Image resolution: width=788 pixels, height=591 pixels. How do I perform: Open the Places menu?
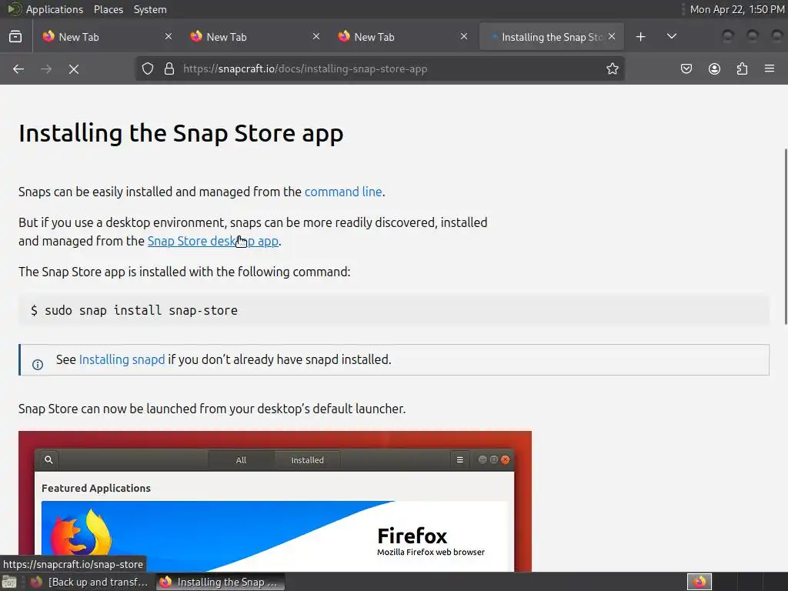pos(108,9)
